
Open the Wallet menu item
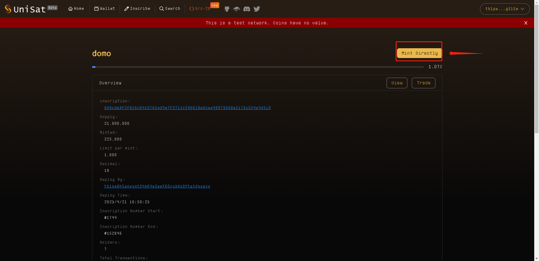105,9
